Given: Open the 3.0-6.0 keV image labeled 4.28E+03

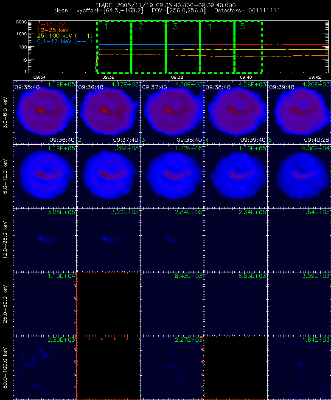Looking at the screenshot, I should (x=236, y=112).
